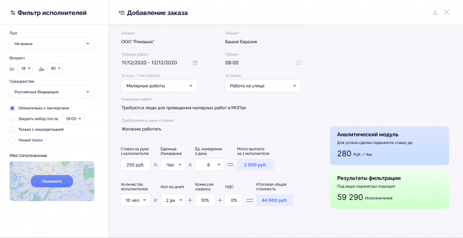Click the Желание работать requirements field
Image resolution: width=463 pixels, height=238 pixels.
click(x=211, y=129)
